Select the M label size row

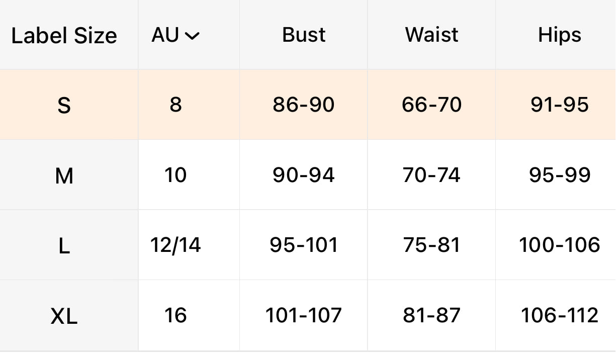64,176
